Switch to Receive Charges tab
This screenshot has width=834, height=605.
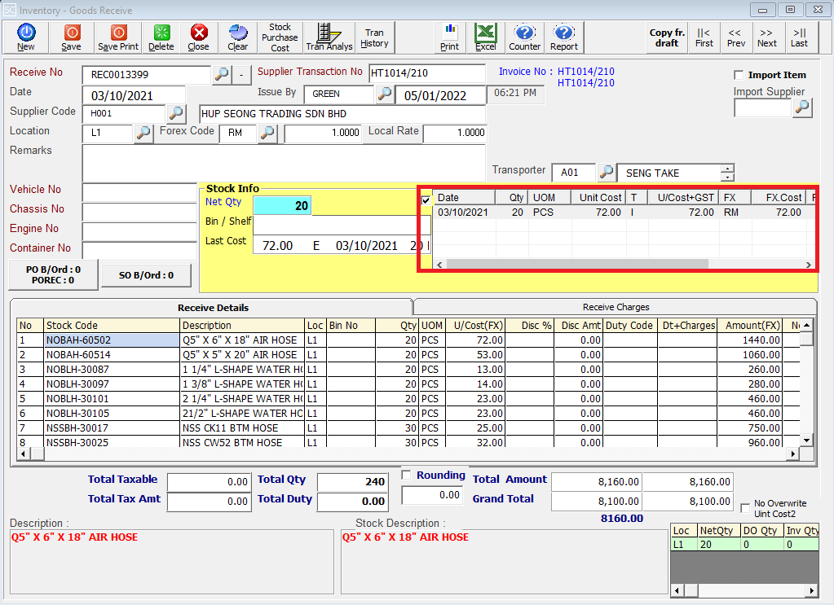[616, 307]
